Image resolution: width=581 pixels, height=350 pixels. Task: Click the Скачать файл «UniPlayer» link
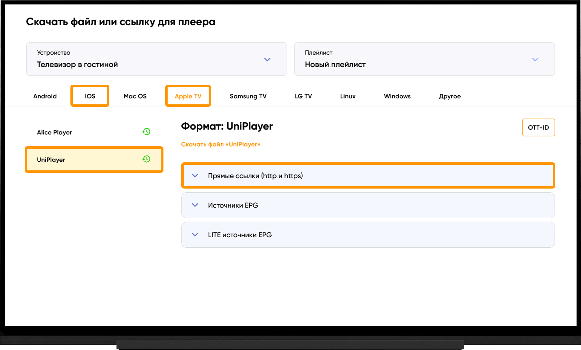(x=221, y=145)
